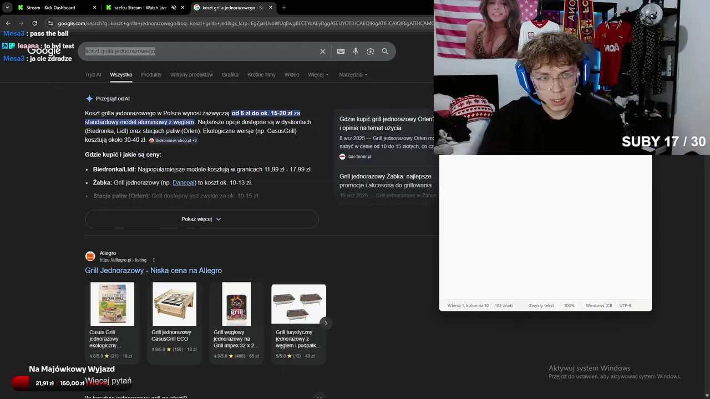Switch to Wideo results tab
Screen dimensions: 710x399
(292, 75)
